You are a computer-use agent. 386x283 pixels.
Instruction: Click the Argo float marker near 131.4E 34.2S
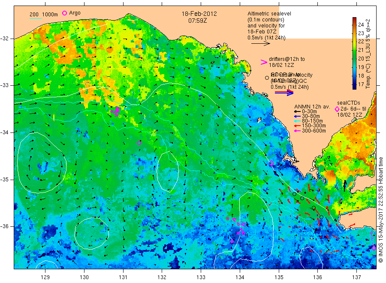[x=139, y=143]
